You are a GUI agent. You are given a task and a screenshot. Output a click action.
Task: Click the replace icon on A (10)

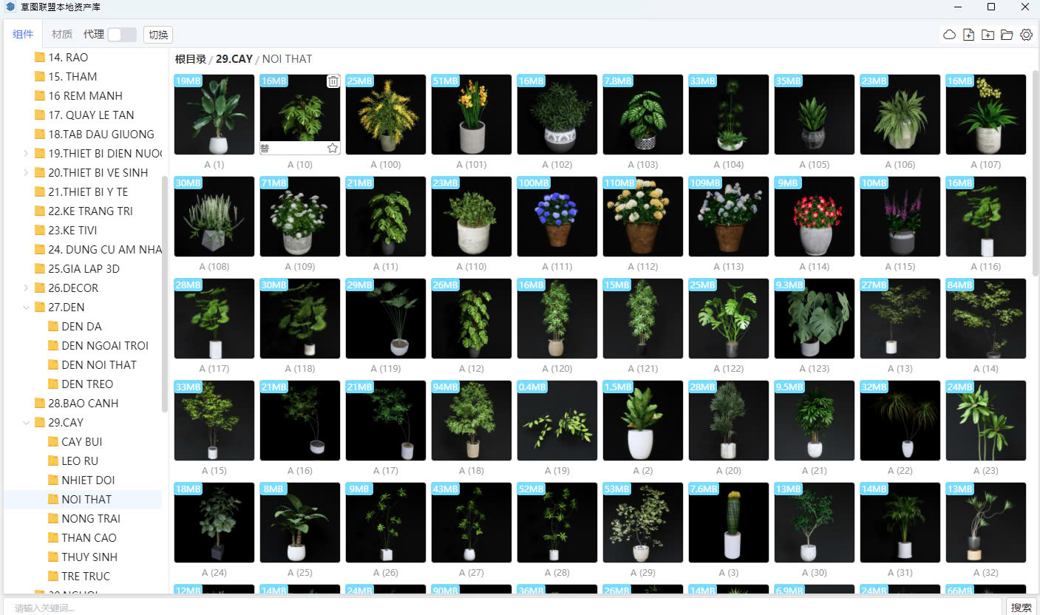coord(265,148)
